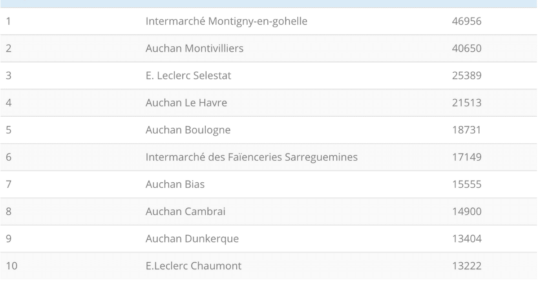
Task: Click value 46956 in first row
Action: pyautogui.click(x=467, y=21)
